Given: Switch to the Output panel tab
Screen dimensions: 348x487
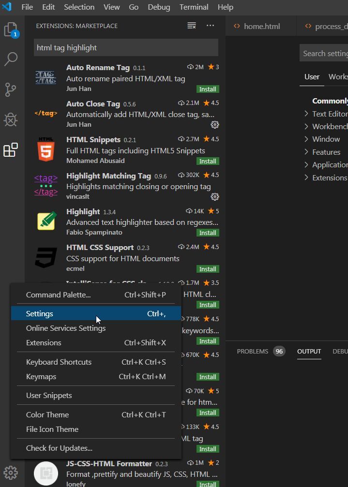Looking at the screenshot, I should click(x=309, y=351).
